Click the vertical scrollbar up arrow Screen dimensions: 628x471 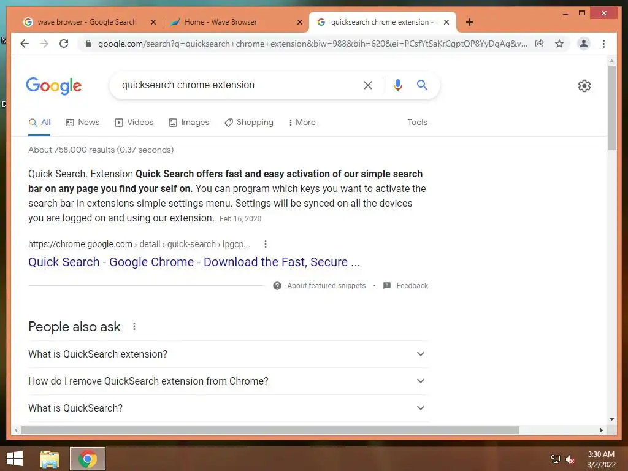click(x=611, y=61)
